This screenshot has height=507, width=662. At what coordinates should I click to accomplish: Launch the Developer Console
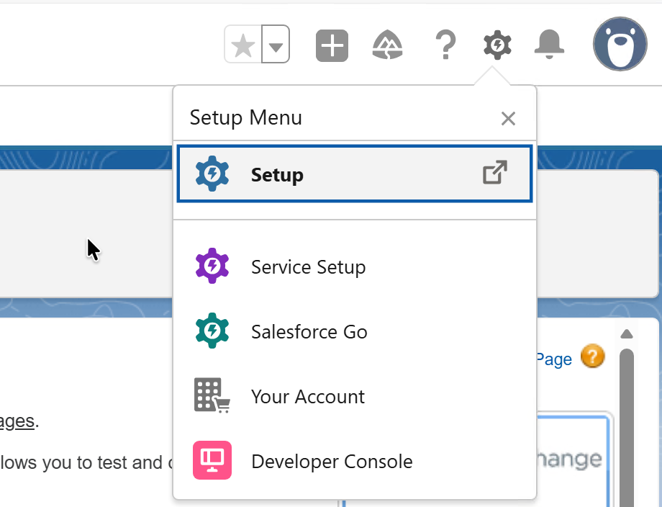pos(332,462)
